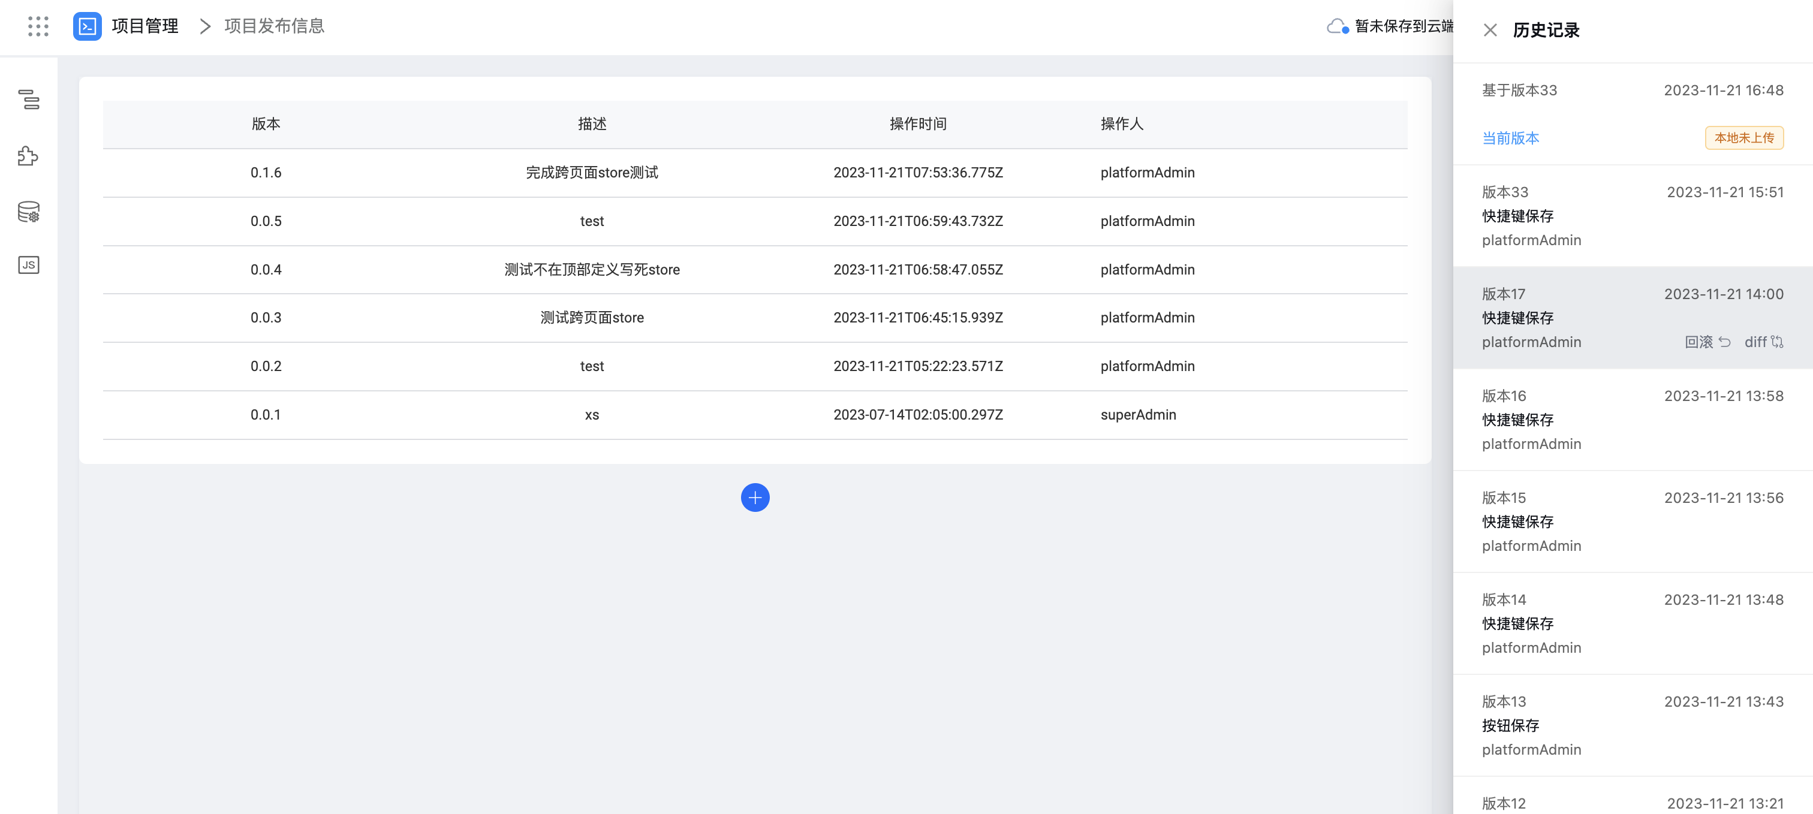The height and width of the screenshot is (814, 1813).
Task: Click the blue 项目管理 terminal logo icon
Action: tap(88, 26)
